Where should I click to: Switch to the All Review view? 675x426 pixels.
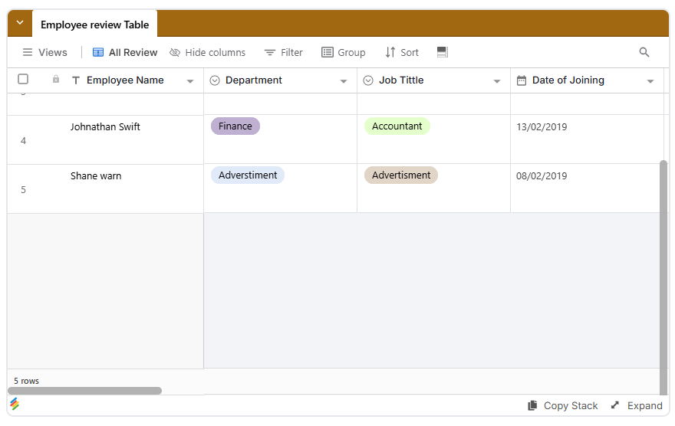(125, 52)
